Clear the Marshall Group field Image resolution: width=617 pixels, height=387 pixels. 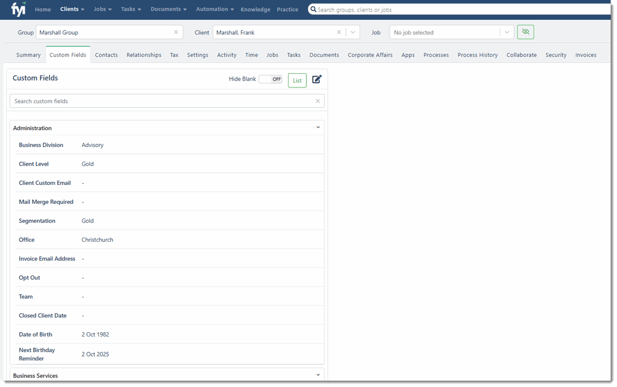[x=176, y=32]
